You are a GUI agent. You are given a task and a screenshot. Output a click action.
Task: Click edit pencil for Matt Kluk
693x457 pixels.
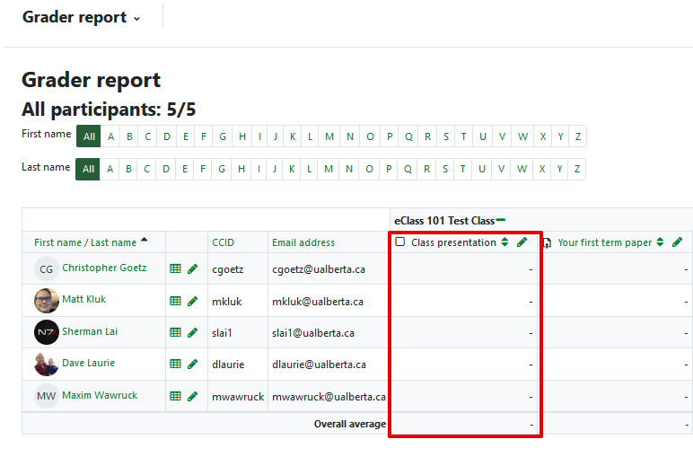(192, 301)
